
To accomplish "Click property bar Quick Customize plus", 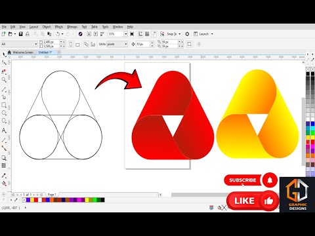I will (x=199, y=45).
